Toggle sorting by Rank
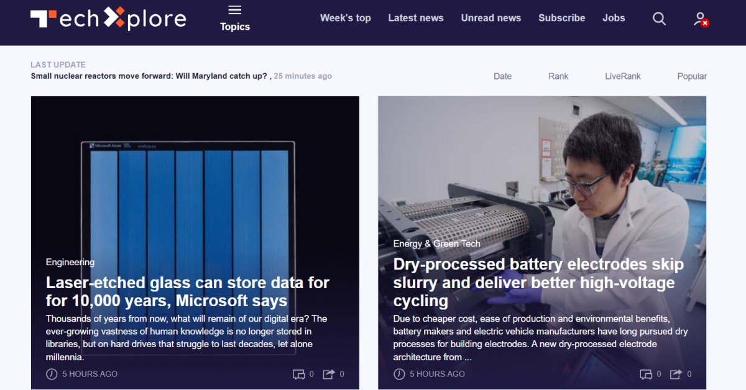 tap(558, 76)
